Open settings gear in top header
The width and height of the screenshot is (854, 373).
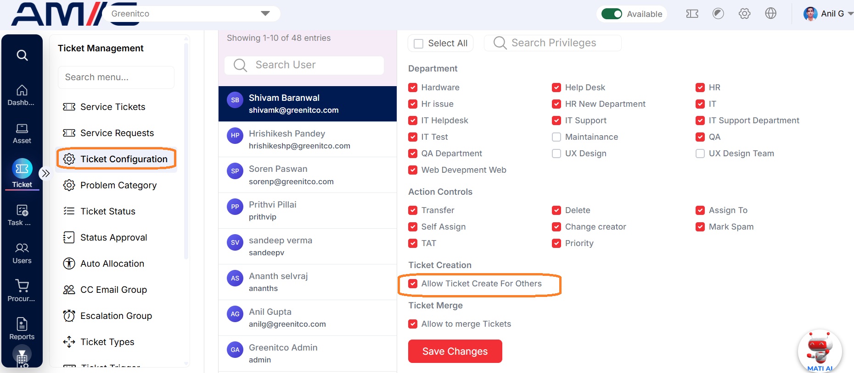[x=744, y=14]
